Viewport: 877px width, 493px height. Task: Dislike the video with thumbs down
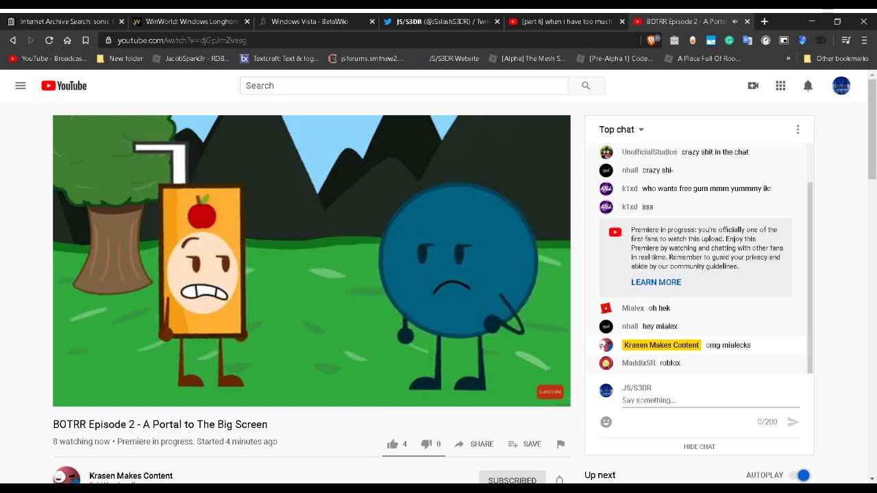click(x=425, y=444)
